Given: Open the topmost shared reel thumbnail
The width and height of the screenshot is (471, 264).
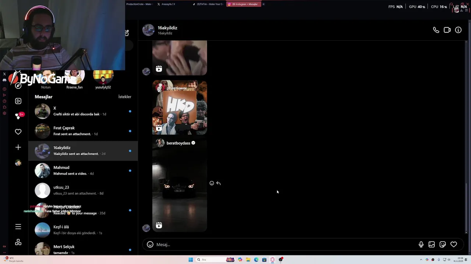Looking at the screenshot, I should pyautogui.click(x=180, y=58).
